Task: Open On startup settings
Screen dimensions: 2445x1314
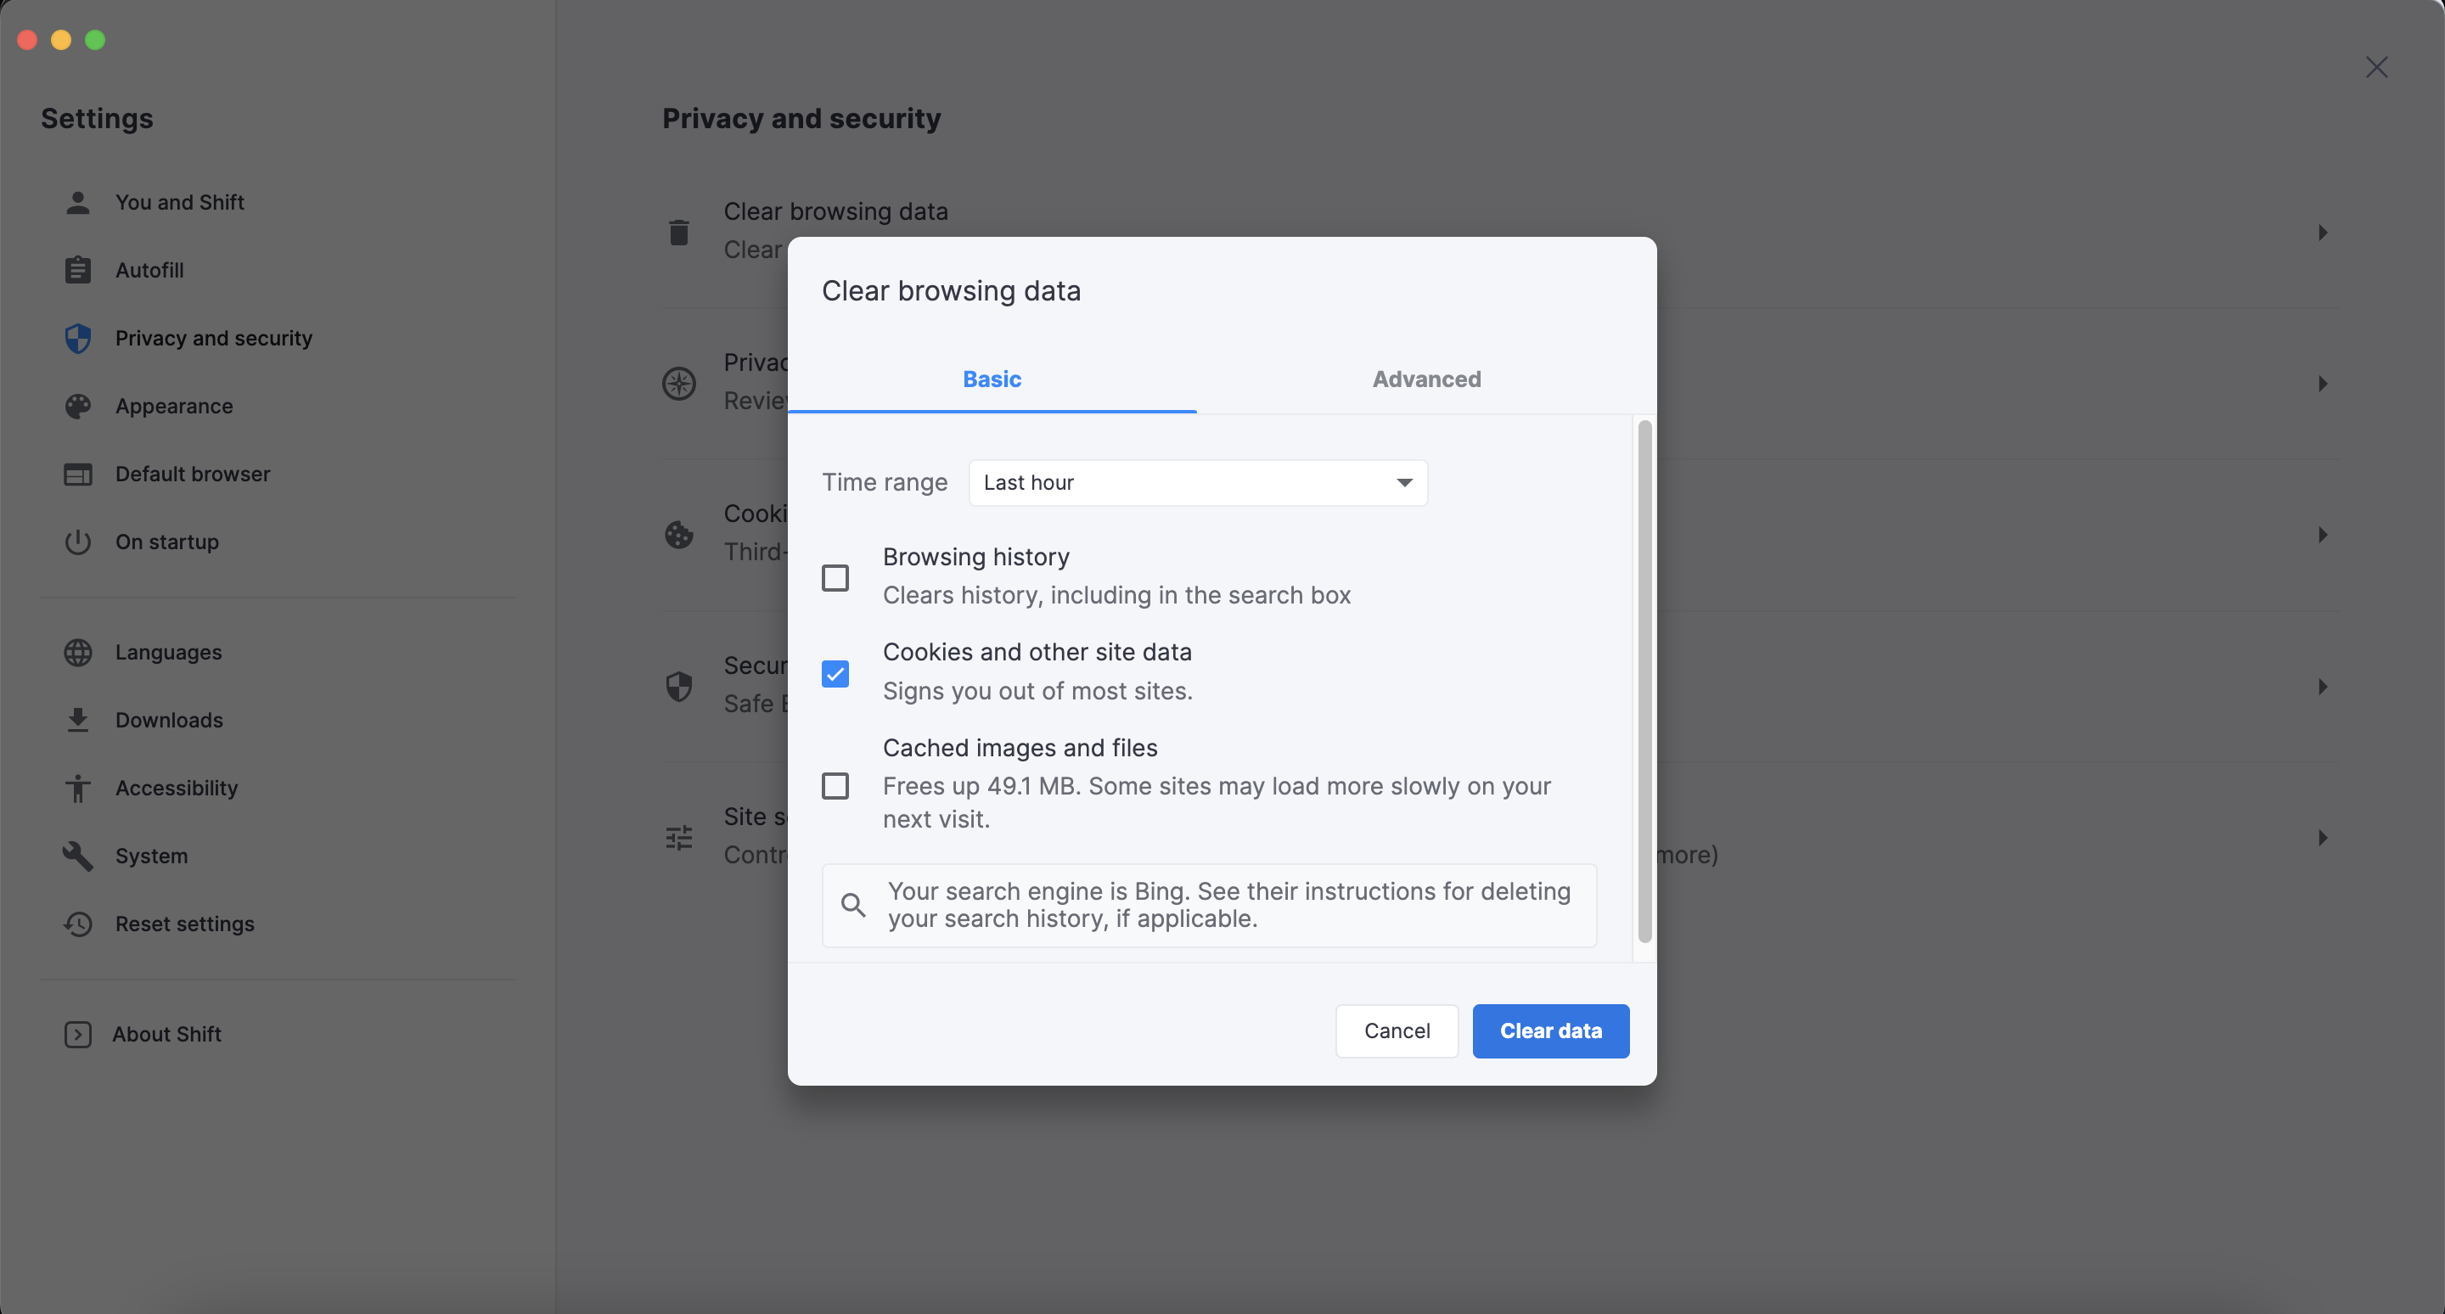Action: coord(167,542)
